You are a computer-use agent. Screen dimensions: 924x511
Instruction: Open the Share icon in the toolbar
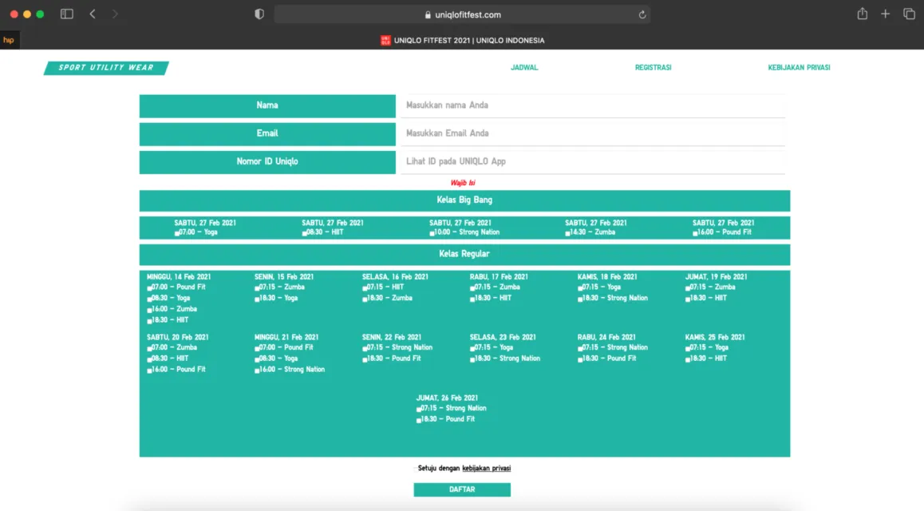click(862, 14)
